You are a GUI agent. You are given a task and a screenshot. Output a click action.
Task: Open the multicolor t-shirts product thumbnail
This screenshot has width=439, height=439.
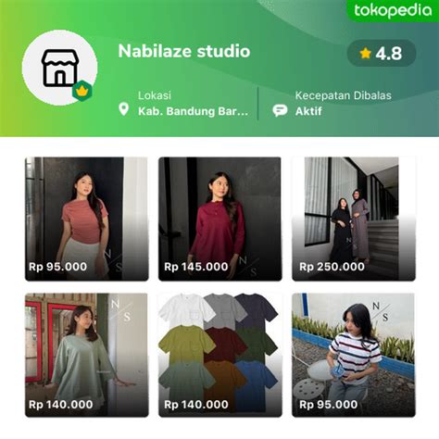pos(219,355)
